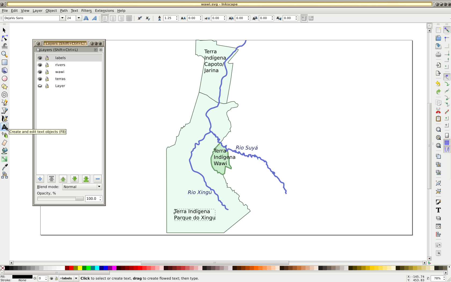
Task: Open the Filters menu
Action: [86, 11]
